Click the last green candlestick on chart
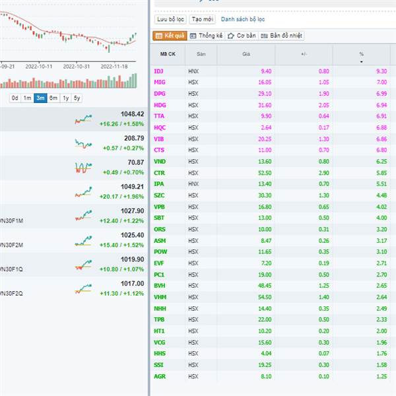 (135, 34)
